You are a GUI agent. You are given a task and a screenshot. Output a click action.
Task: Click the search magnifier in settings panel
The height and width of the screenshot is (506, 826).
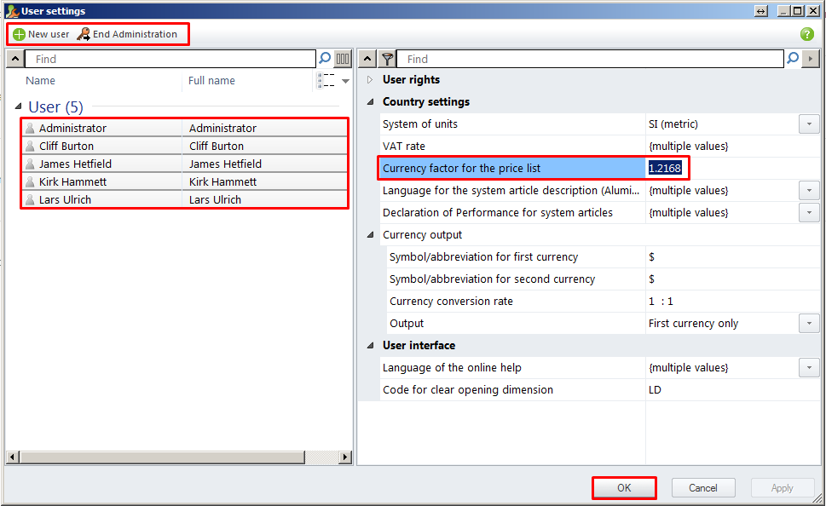point(792,59)
